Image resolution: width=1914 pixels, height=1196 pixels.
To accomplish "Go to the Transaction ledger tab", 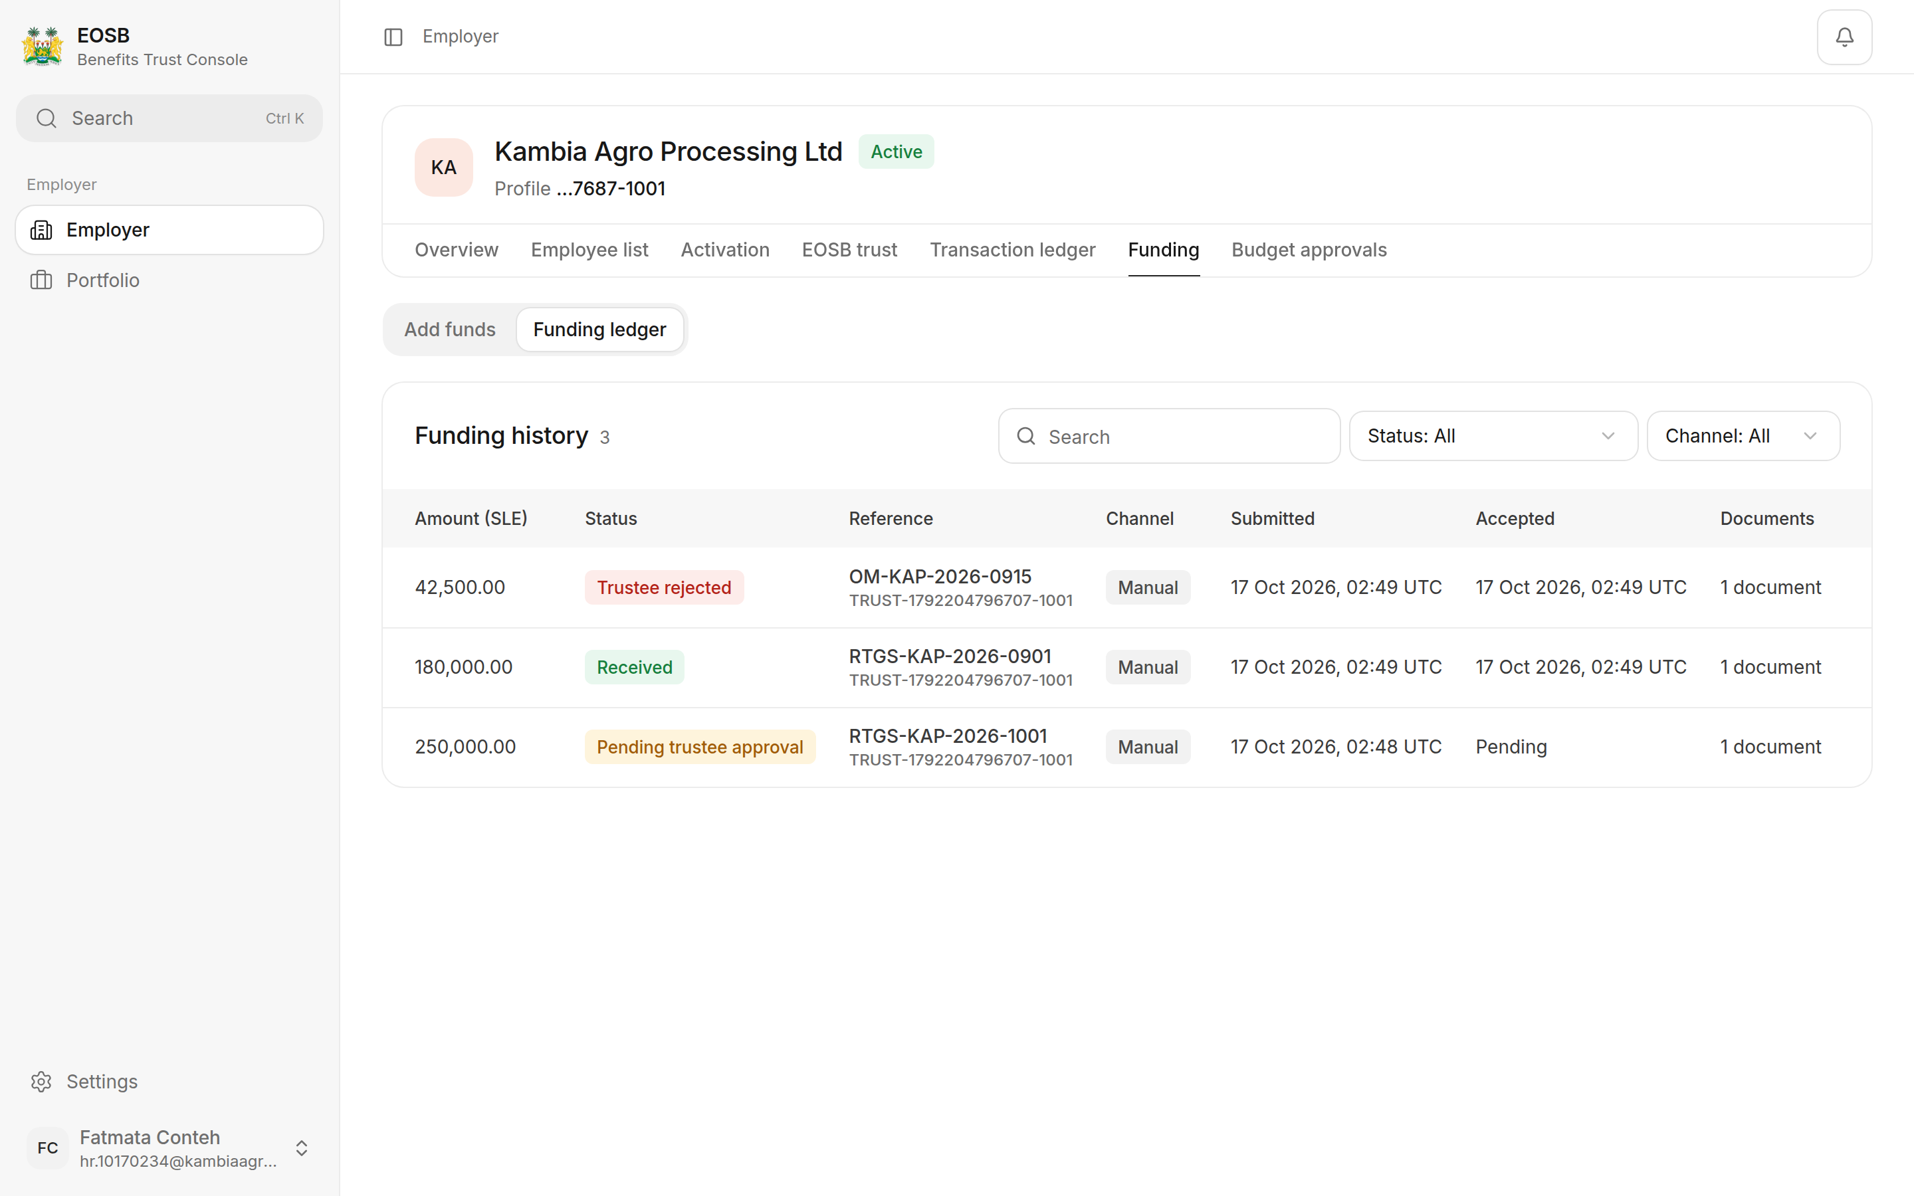I will click(1012, 250).
